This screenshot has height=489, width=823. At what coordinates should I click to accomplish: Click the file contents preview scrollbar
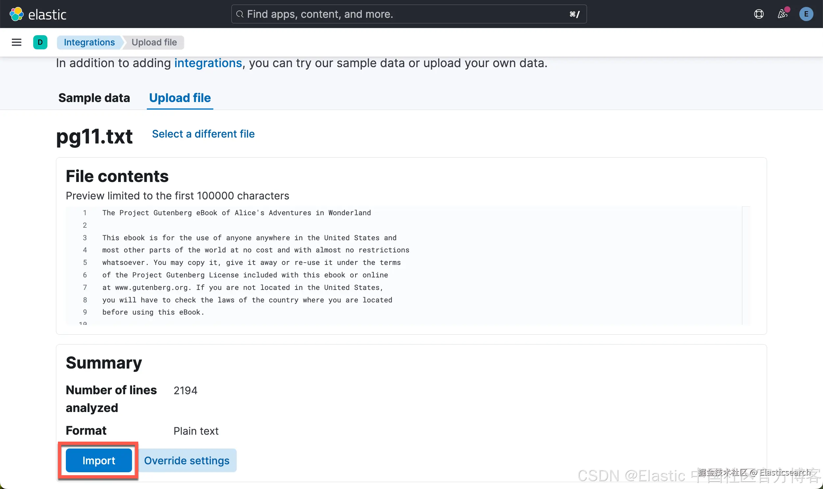pos(746,265)
